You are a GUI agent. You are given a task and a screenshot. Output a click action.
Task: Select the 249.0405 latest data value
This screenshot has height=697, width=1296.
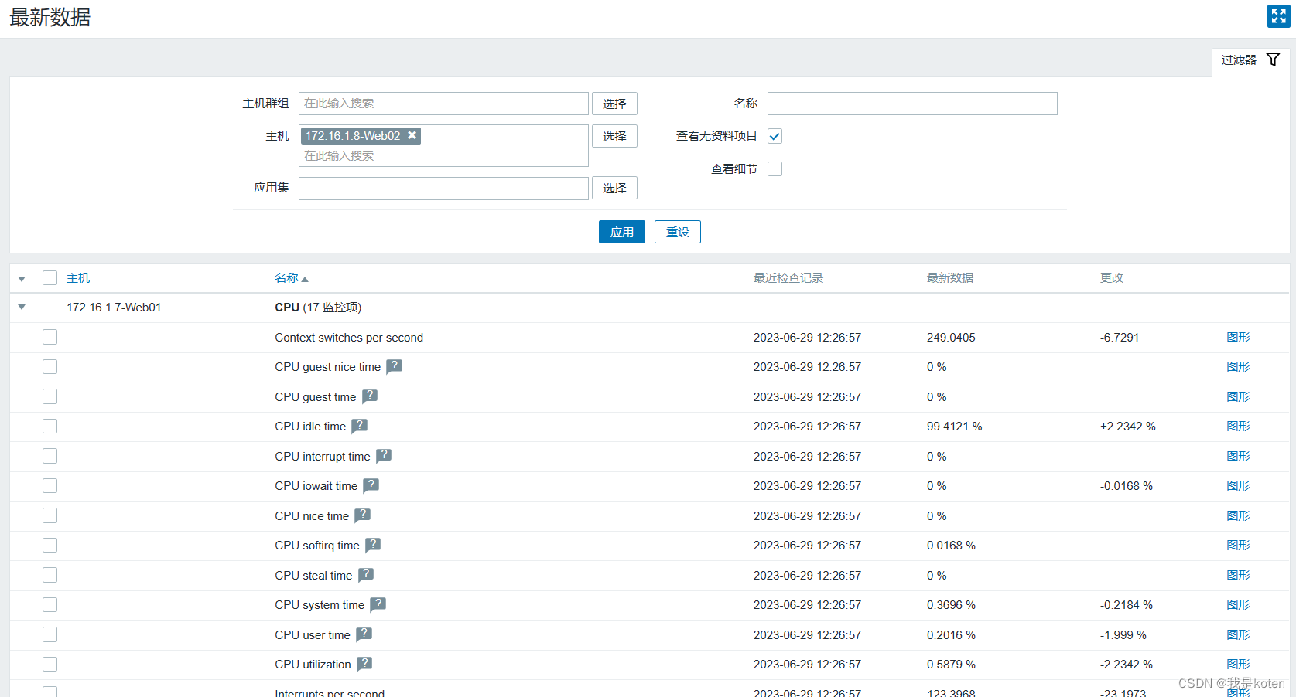coord(951,338)
